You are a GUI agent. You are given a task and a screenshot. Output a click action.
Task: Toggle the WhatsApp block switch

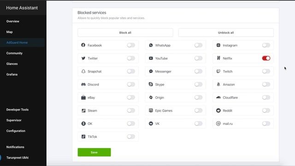[x=199, y=45]
